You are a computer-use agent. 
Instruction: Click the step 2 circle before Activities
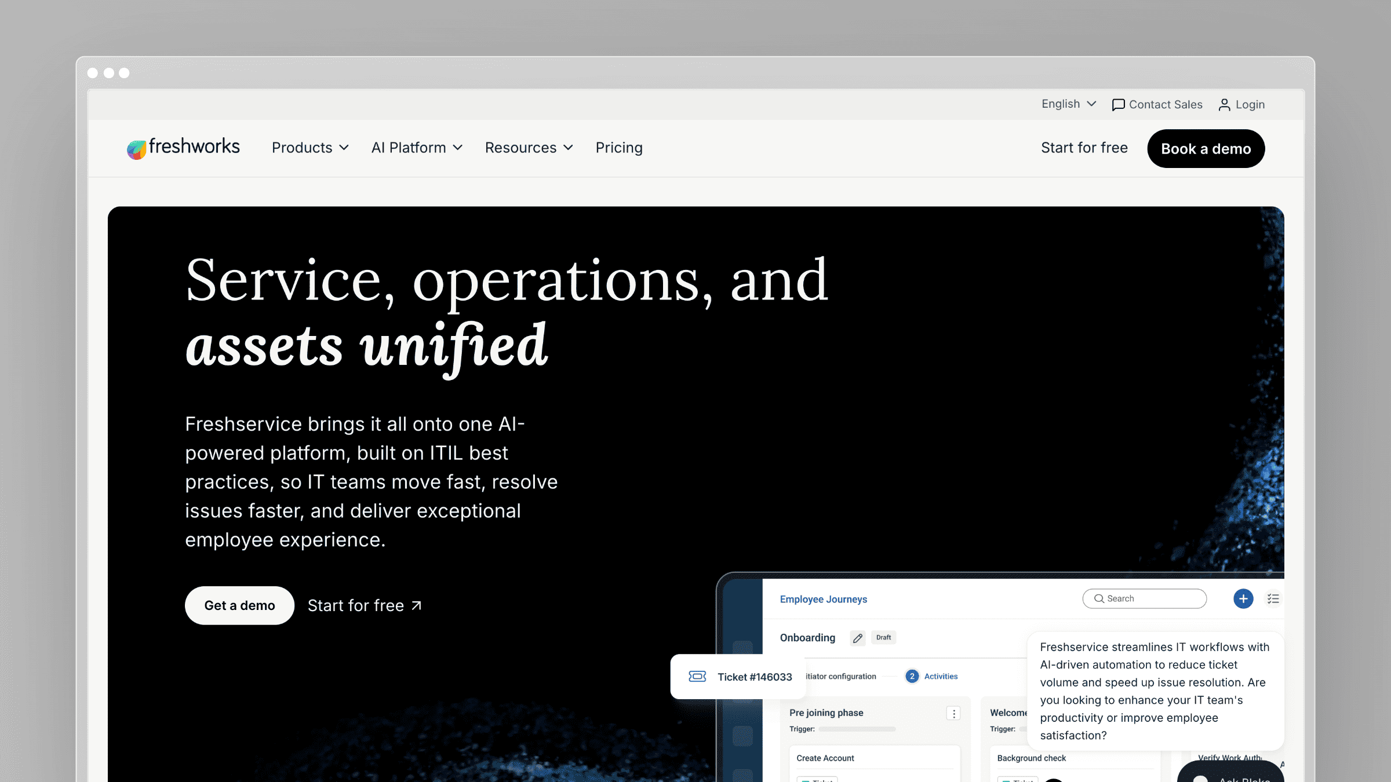912,676
